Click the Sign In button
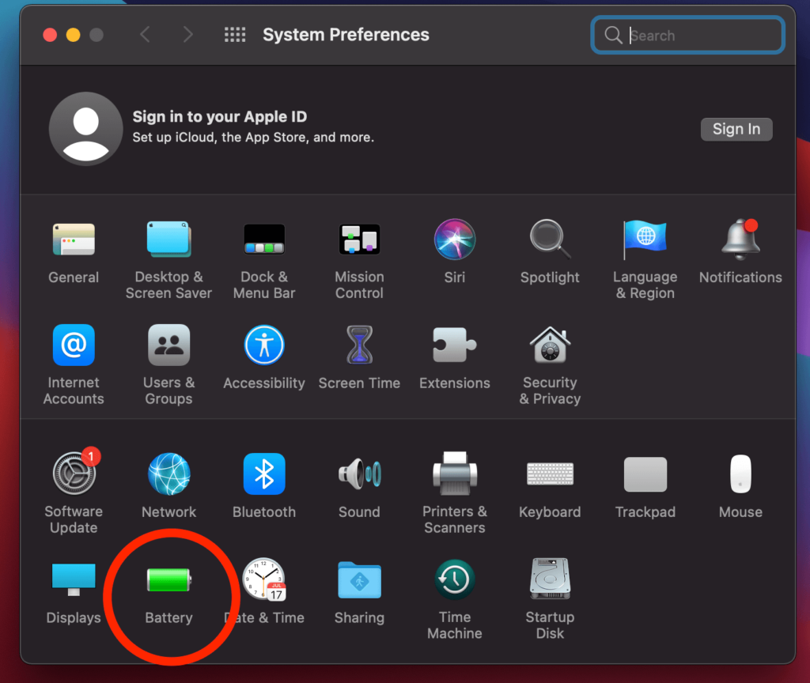Screen dimensions: 810x683 click(x=736, y=130)
